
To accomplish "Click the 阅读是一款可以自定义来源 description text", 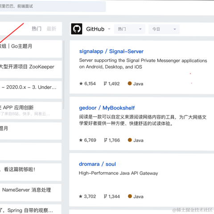I will tap(143, 120).
